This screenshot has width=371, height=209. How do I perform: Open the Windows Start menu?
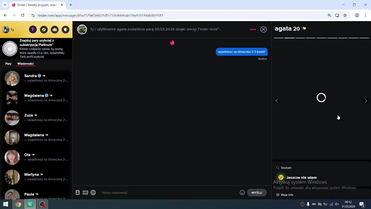6,204
